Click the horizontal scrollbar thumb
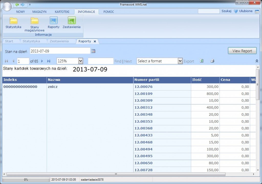 pyautogui.click(x=116, y=174)
